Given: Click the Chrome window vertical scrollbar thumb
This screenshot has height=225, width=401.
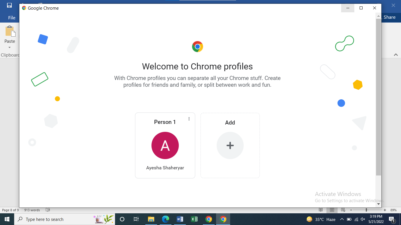Looking at the screenshot, I should pos(378,97).
